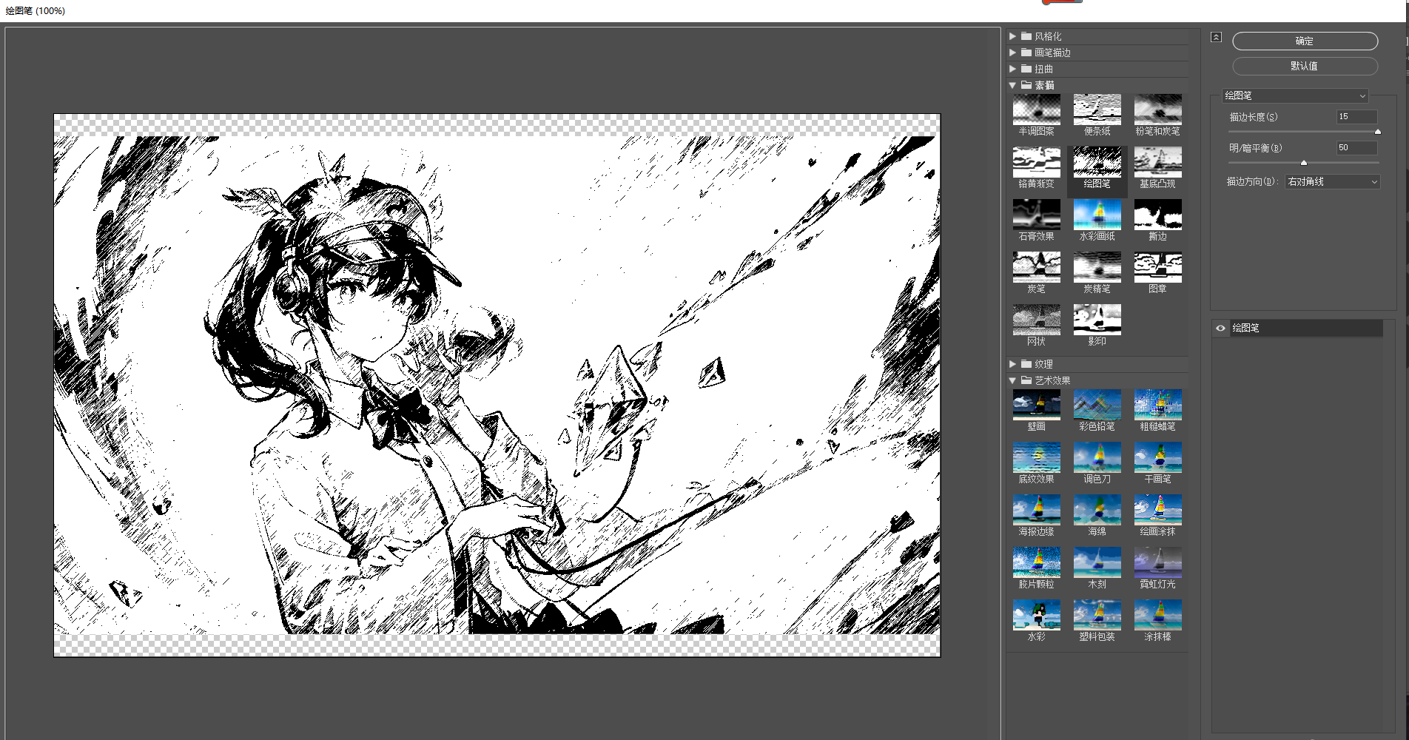
Task: Toggle visibility of 绘图笔 effect layer
Action: (1220, 328)
